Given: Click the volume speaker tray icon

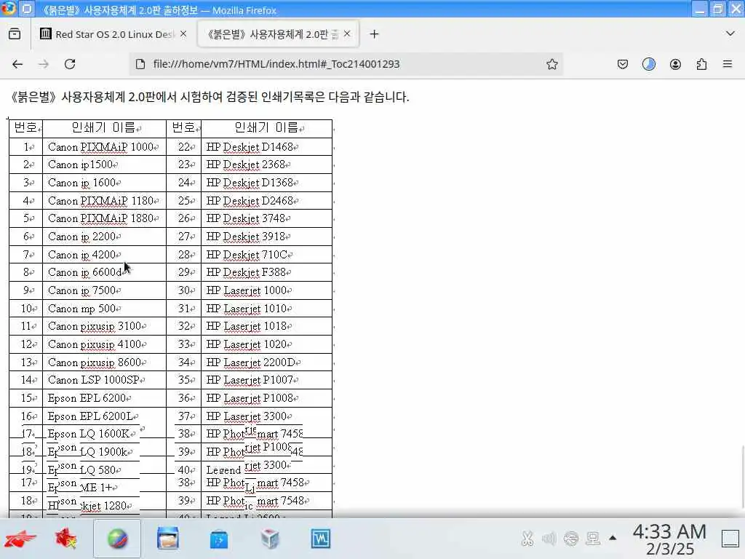Looking at the screenshot, I should coord(549,539).
